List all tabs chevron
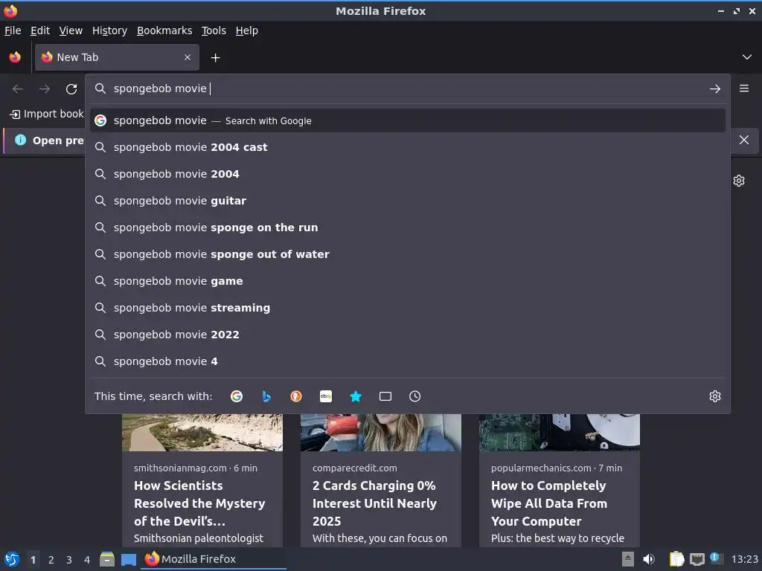The image size is (762, 571). click(747, 57)
